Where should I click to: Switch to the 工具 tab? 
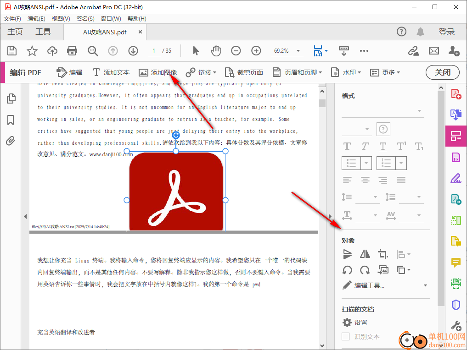[x=43, y=32]
